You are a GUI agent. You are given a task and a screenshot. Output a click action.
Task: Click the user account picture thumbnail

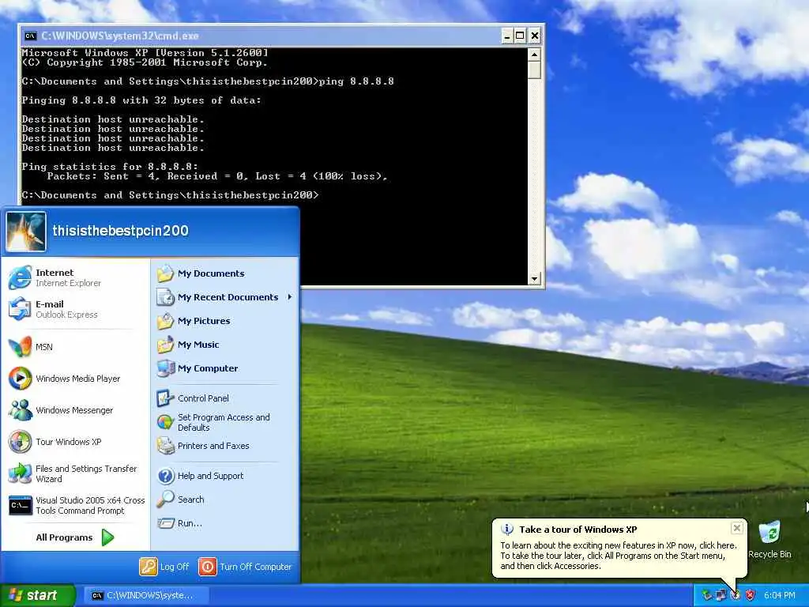coord(26,232)
